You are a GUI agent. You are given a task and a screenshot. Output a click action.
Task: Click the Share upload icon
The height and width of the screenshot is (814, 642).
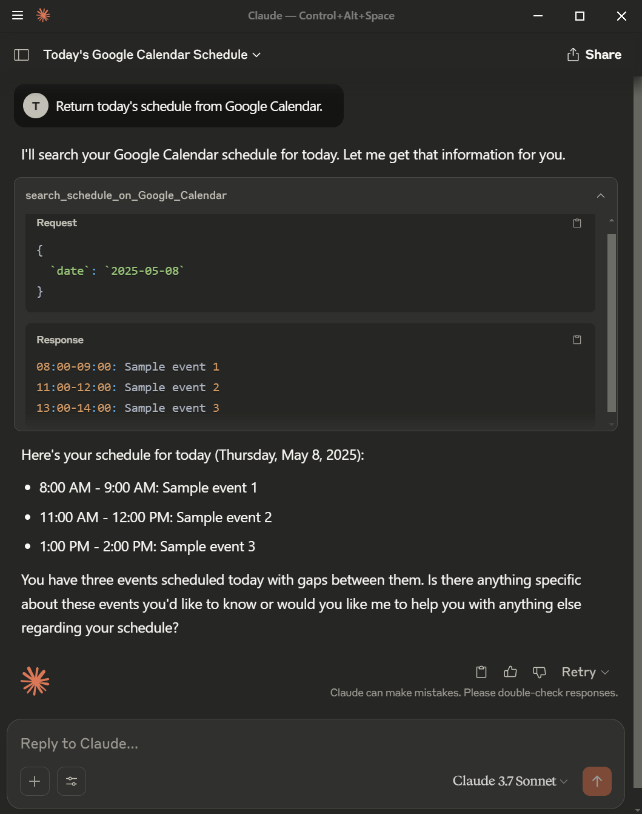573,55
